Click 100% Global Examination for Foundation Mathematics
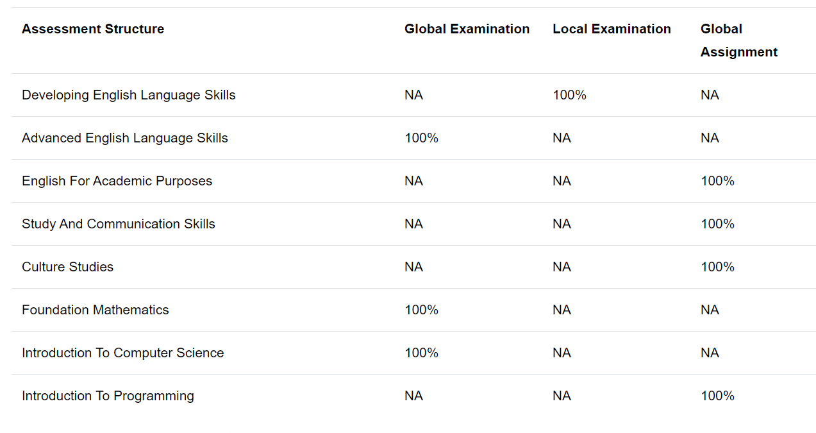The height and width of the screenshot is (433, 816). coord(421,310)
